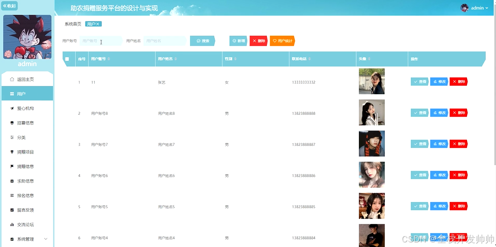Delete the row for 用户账号7
The width and height of the screenshot is (496, 247).
[459, 144]
